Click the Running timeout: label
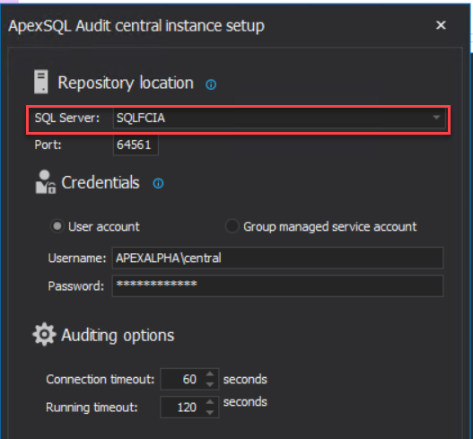This screenshot has width=473, height=439. click(x=92, y=408)
